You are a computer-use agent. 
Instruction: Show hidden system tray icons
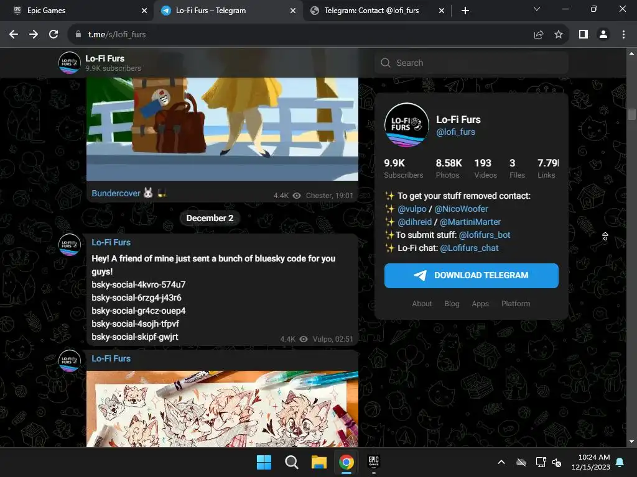coord(501,462)
